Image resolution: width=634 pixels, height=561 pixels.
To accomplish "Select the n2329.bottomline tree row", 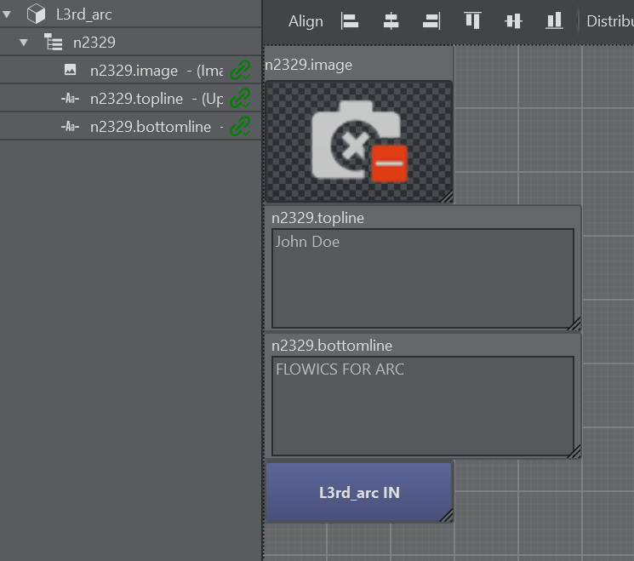I will click(150, 127).
